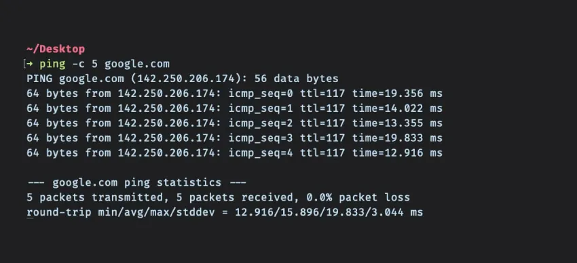
Task: Click the green prompt arrow icon
Action: point(29,64)
